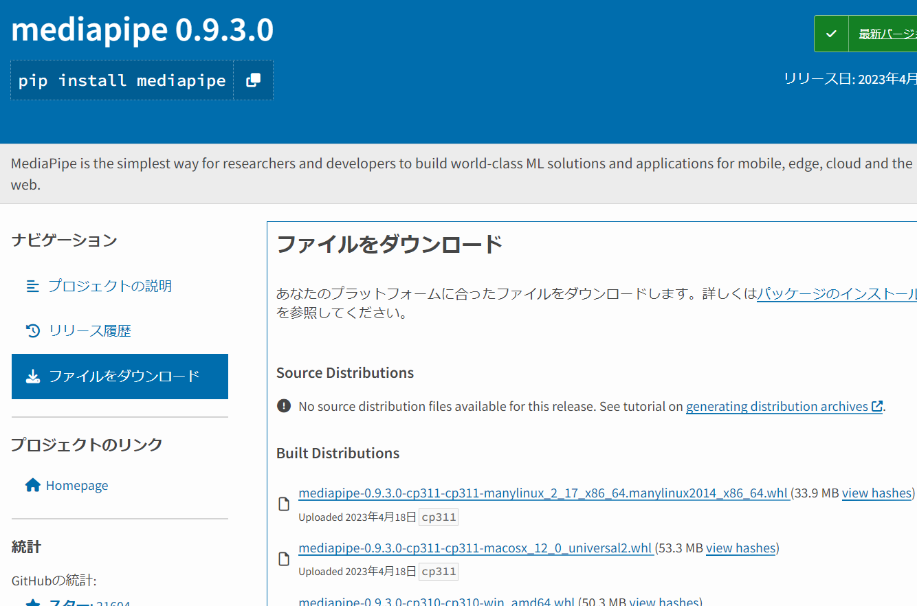Screen dimensions: 917x606
Task: Open パッケージのインストール help link
Action: (837, 294)
